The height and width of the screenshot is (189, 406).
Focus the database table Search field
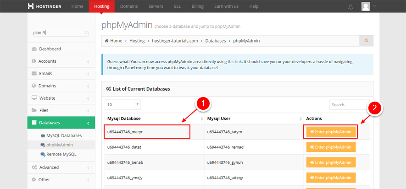click(x=350, y=105)
